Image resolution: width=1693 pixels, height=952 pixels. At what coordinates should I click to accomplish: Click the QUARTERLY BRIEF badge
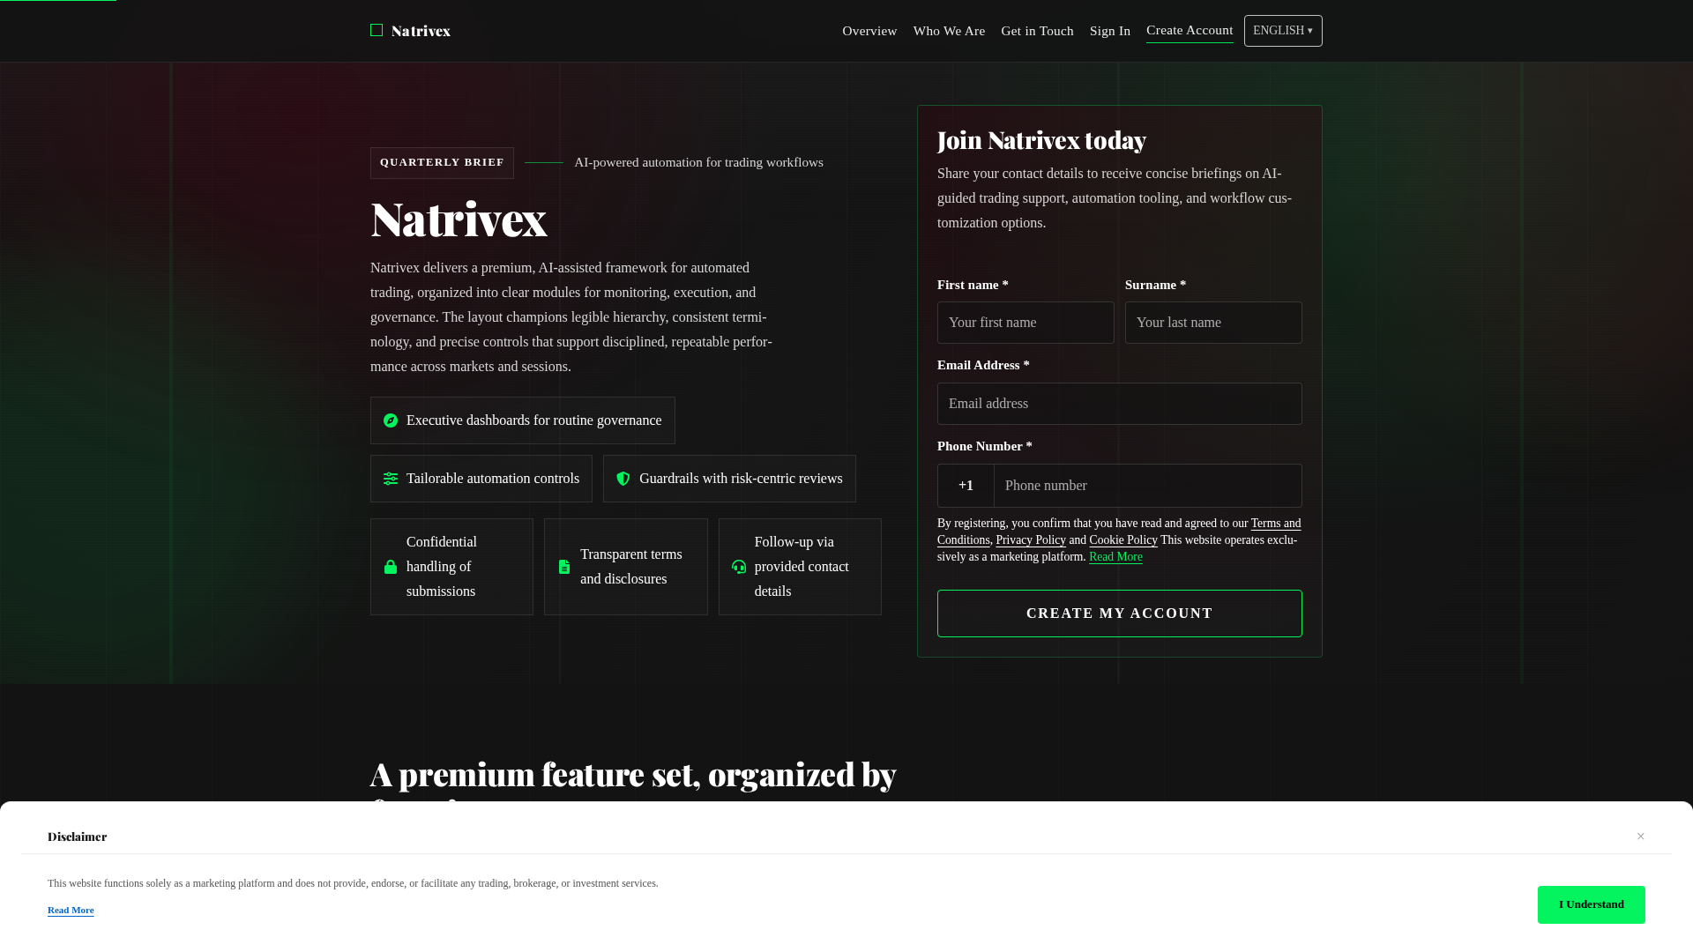click(x=442, y=163)
